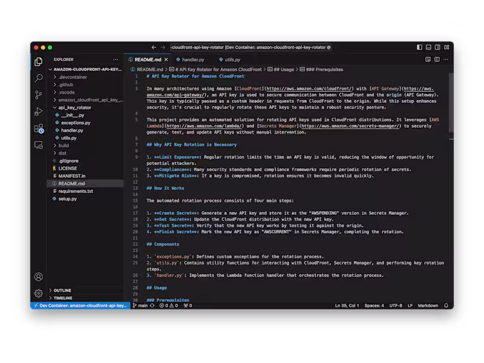This screenshot has width=484, height=363.
Task: Toggle the secondary side bar
Action: click(x=437, y=47)
